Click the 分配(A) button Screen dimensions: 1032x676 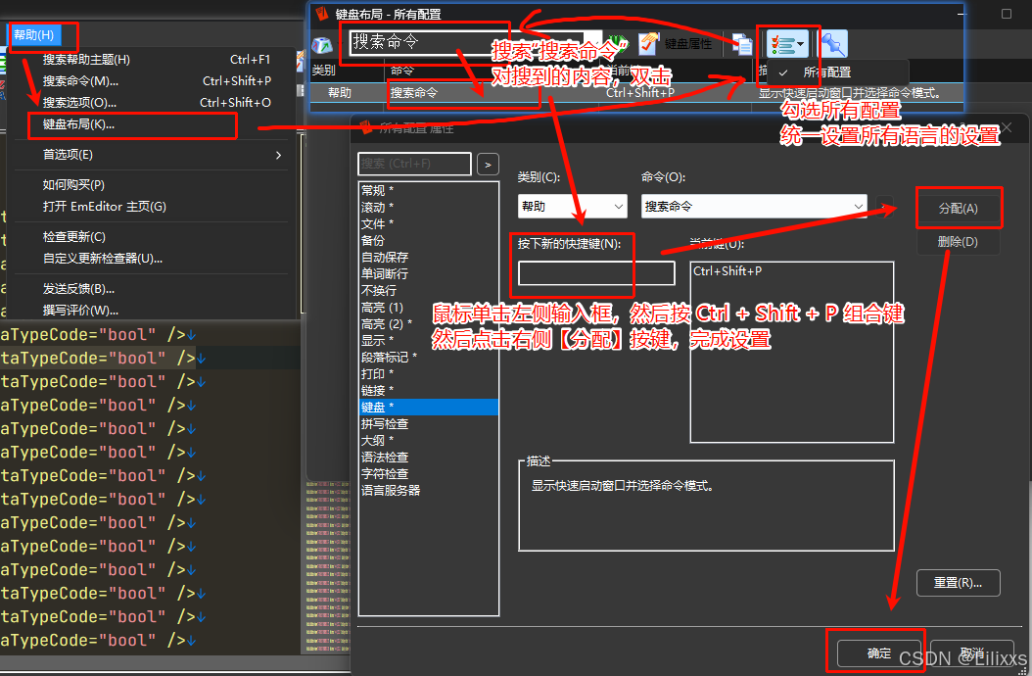958,209
